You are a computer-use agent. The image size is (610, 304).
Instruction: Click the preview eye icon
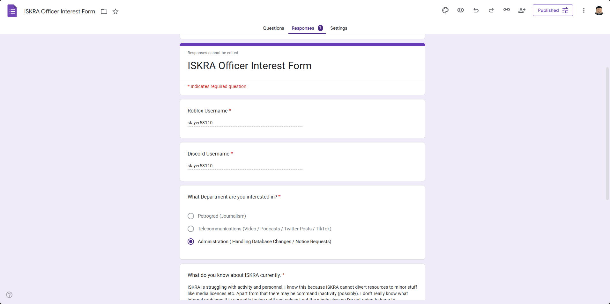pyautogui.click(x=461, y=10)
